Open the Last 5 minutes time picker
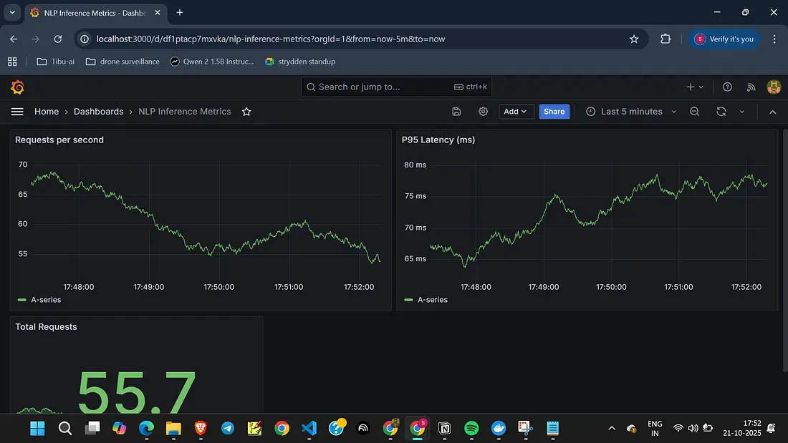Image resolution: width=788 pixels, height=443 pixels. click(x=630, y=112)
